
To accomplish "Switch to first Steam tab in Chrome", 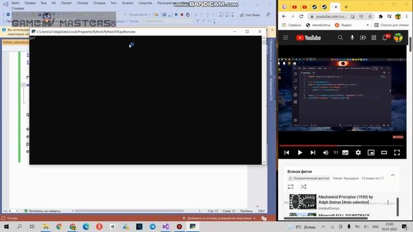I will coord(314,7).
